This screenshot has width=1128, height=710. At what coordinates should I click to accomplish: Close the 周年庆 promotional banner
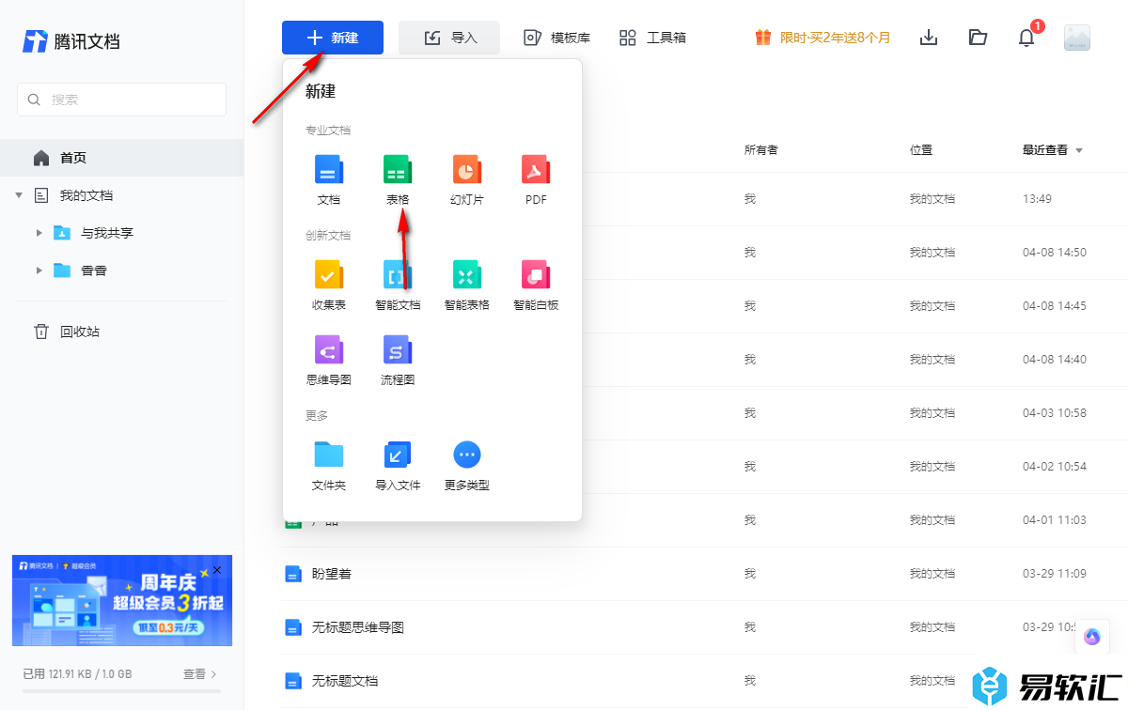217,570
